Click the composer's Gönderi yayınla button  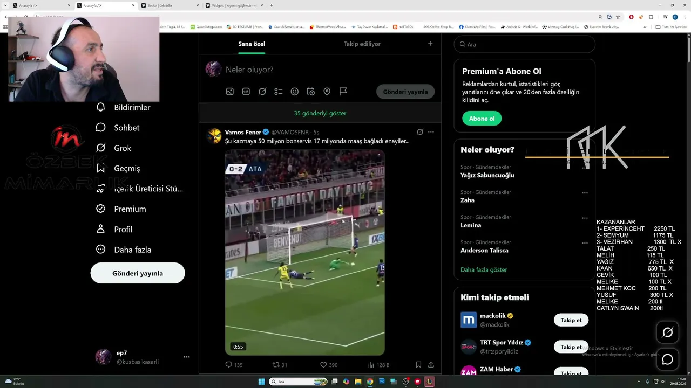[405, 92]
